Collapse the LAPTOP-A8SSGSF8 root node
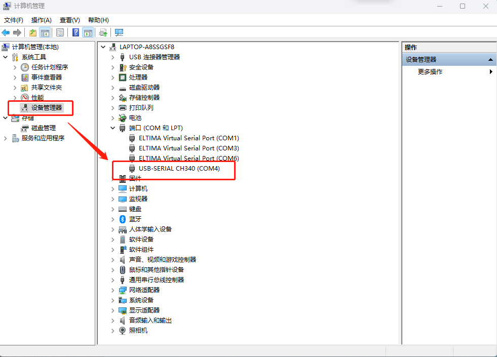Screen dimensions: 497x357 click(x=103, y=47)
